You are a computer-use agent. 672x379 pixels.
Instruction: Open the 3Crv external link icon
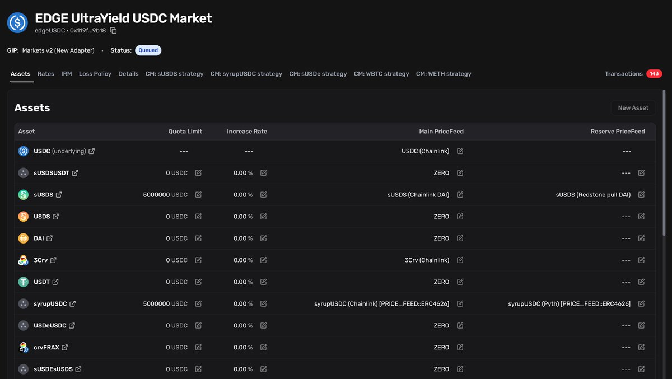tap(53, 260)
